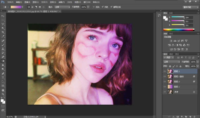Select the Move tool
The width and height of the screenshot is (200, 118).
[3, 16]
